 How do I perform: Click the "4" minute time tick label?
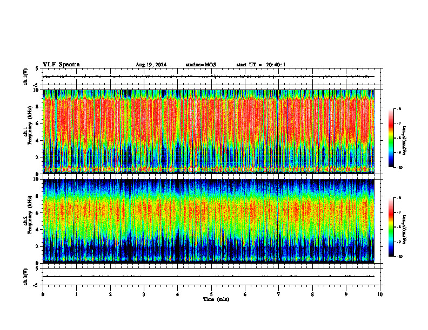click(178, 294)
